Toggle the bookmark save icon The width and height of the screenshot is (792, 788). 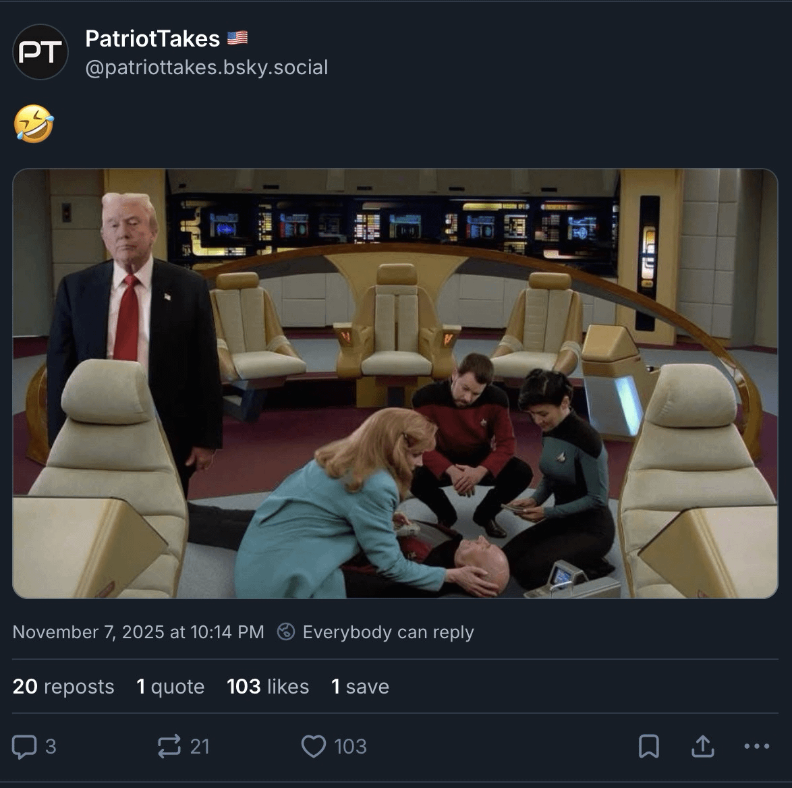[648, 746]
